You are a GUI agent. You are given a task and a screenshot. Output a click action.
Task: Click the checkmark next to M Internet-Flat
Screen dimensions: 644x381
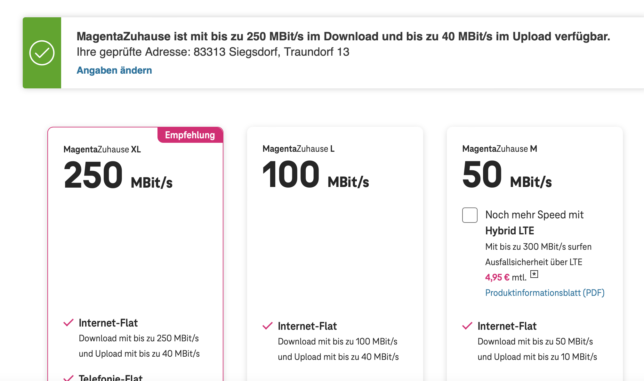coord(467,326)
